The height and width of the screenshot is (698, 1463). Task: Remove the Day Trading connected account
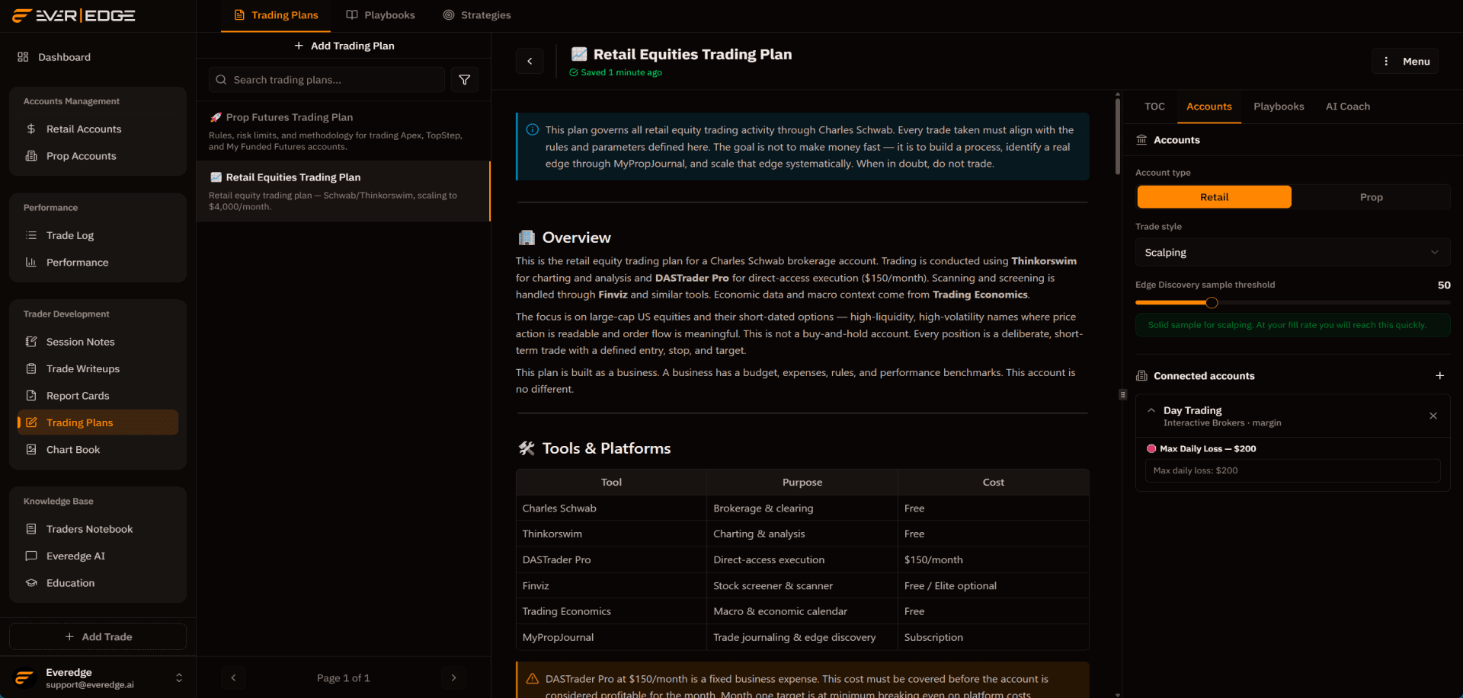point(1433,416)
